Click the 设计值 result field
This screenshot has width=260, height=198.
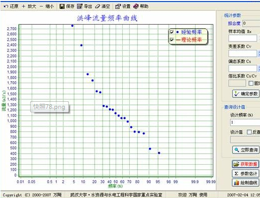(245, 140)
